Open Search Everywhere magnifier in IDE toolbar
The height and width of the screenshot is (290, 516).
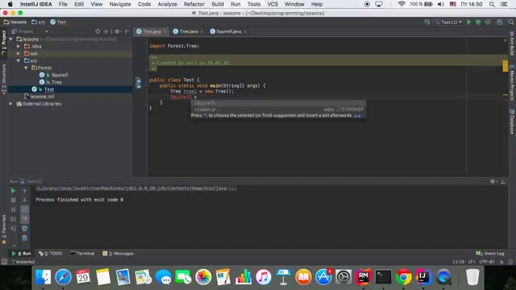point(510,22)
